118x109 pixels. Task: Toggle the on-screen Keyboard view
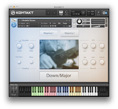61,13
